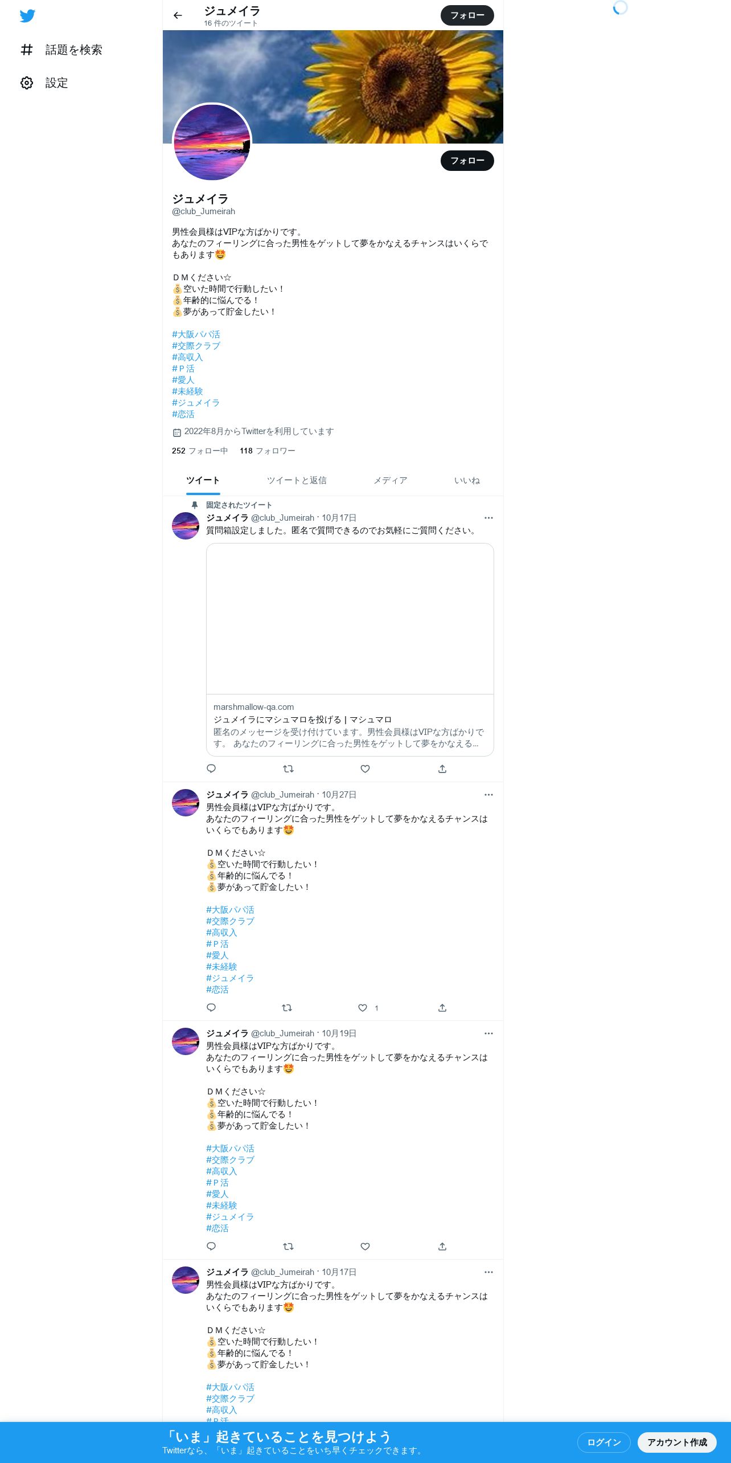Like the October 27 tweet
The image size is (731, 1463).
click(x=363, y=1008)
